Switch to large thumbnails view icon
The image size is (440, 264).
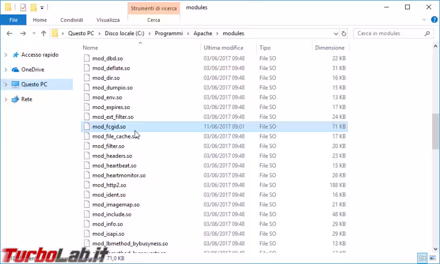click(x=432, y=257)
